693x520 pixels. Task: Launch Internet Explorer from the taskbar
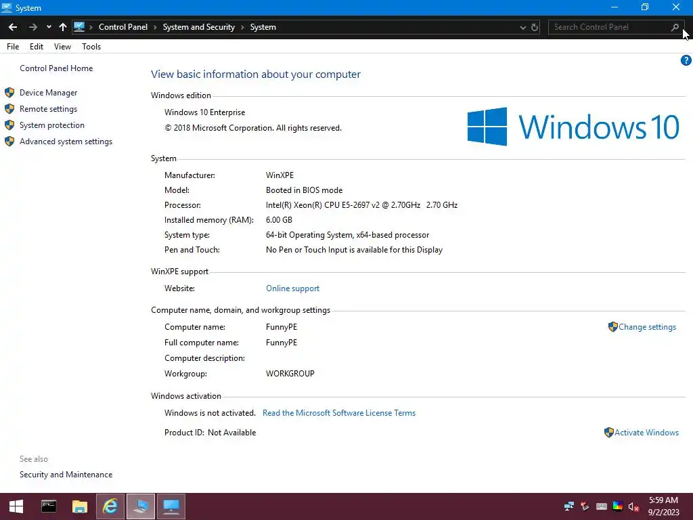[110, 506]
